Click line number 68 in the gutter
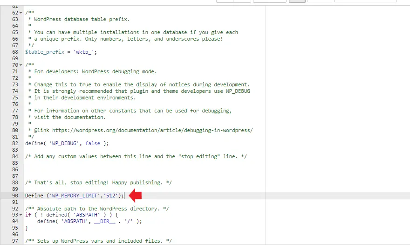The image size is (410, 245). pyautogui.click(x=15, y=52)
